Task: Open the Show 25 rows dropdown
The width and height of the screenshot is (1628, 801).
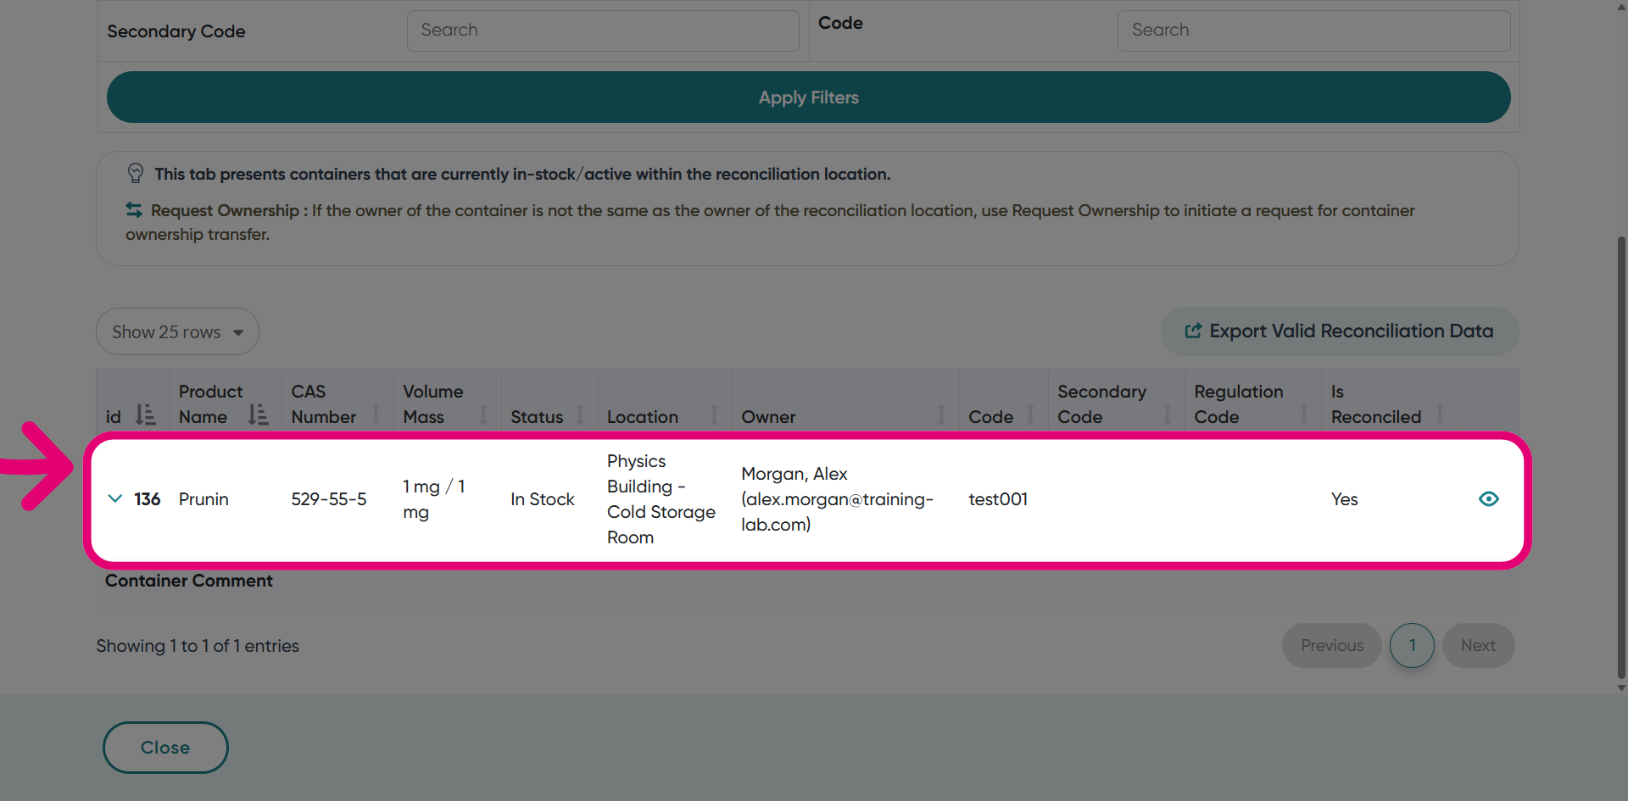Action: pyautogui.click(x=177, y=331)
